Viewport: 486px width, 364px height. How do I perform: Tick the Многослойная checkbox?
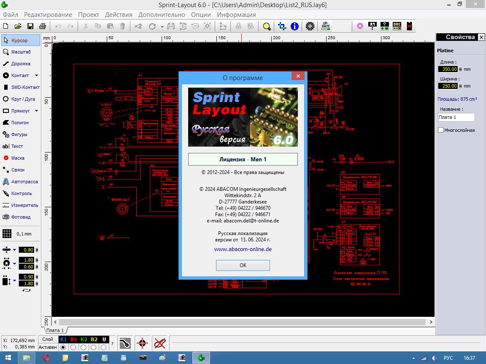[440, 130]
